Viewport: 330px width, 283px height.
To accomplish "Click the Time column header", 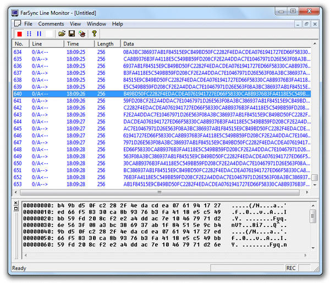I will (79, 44).
